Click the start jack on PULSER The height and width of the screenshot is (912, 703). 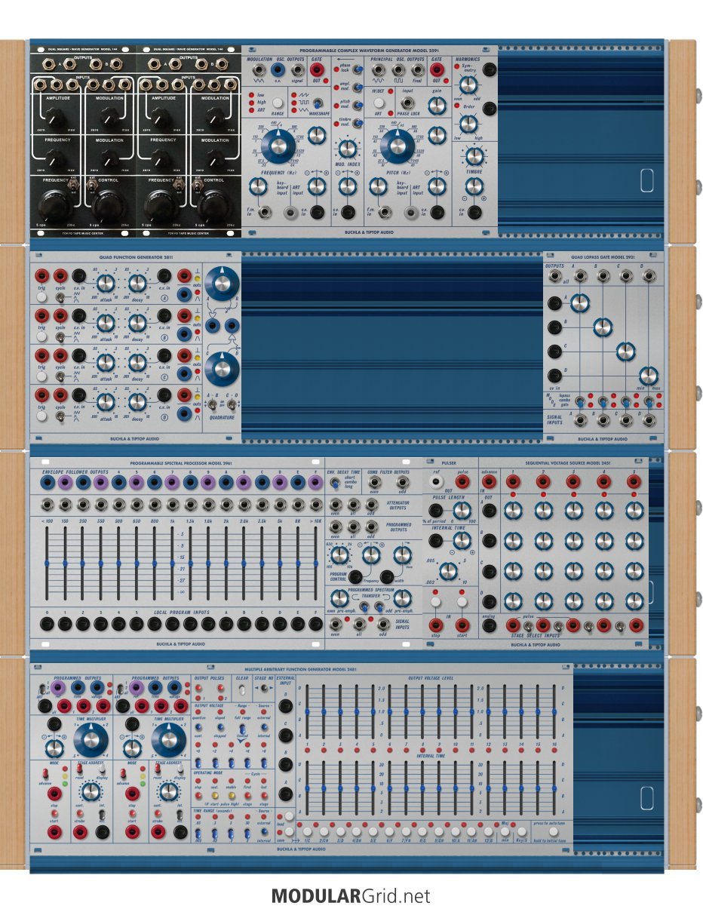click(463, 625)
